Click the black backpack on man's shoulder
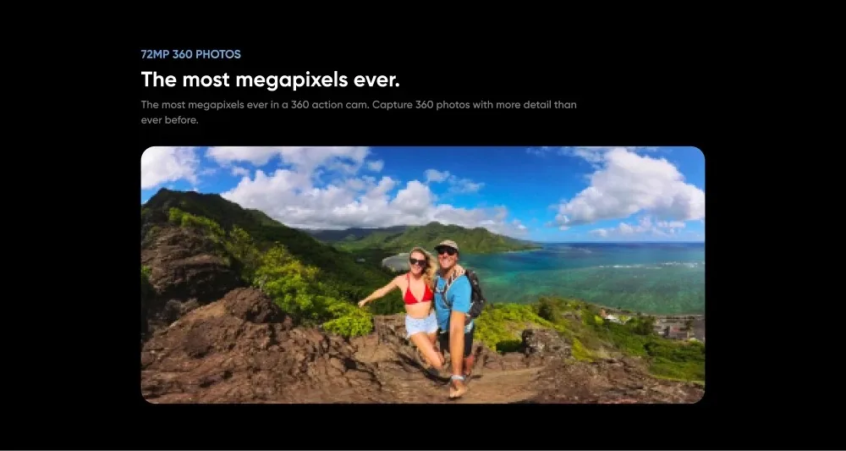This screenshot has height=451, width=846. (x=475, y=294)
